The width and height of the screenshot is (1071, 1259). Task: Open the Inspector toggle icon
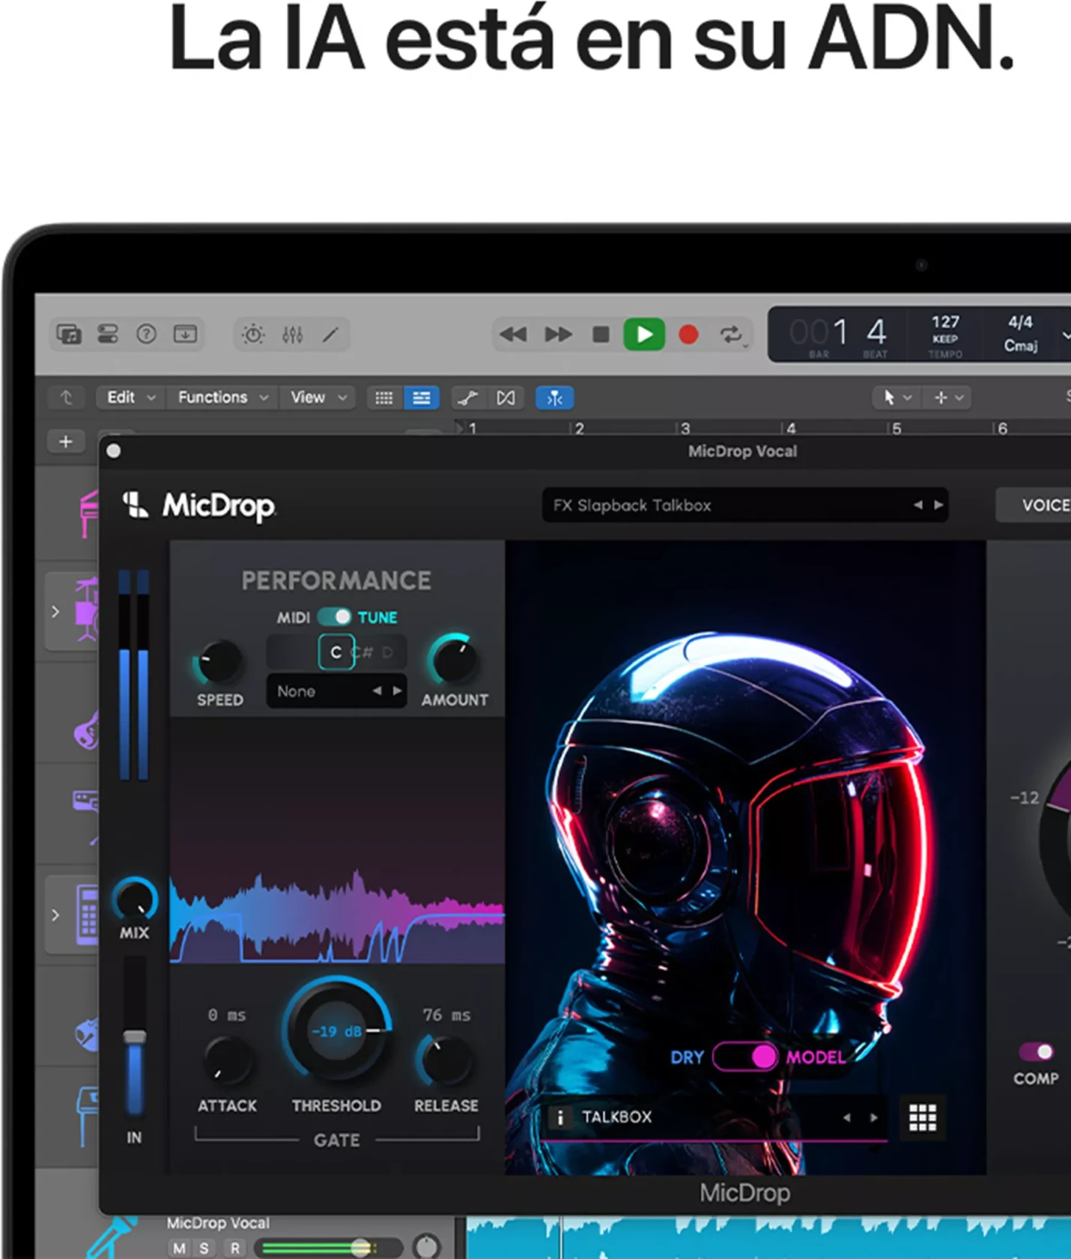[x=108, y=334]
